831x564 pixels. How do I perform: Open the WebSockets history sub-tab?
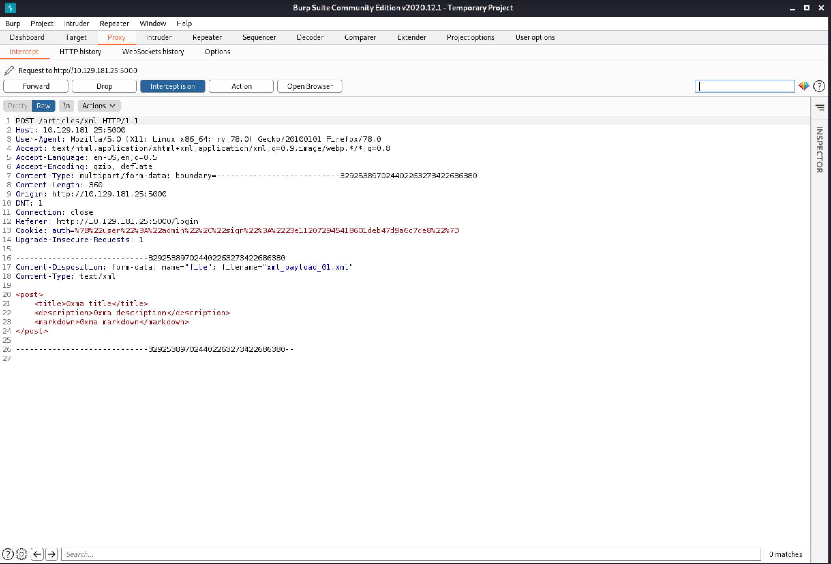153,52
